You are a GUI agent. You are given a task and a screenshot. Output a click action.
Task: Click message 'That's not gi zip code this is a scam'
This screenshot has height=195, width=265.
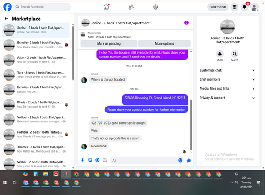[x=115, y=138]
